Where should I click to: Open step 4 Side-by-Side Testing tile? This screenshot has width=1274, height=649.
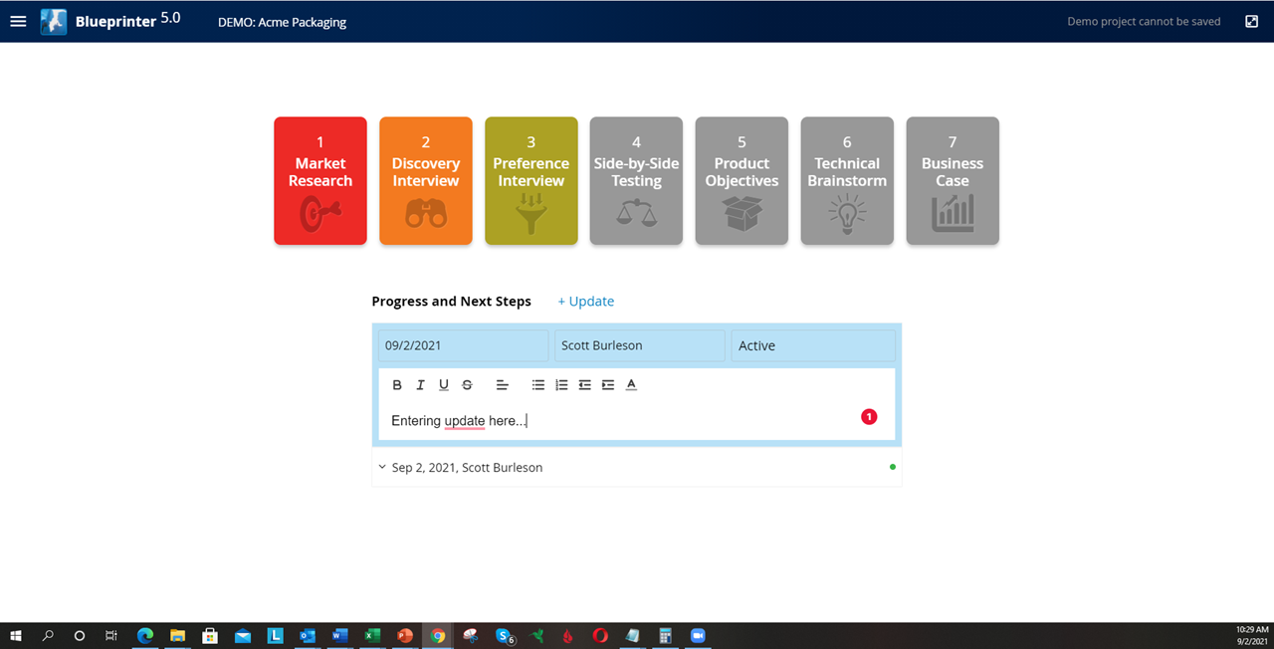pos(637,180)
